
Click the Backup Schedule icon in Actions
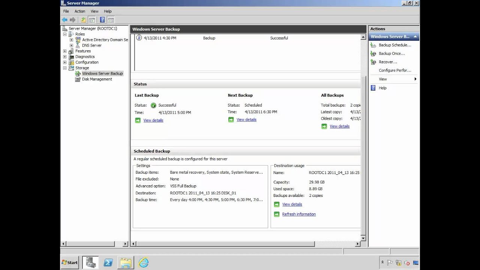(x=373, y=45)
